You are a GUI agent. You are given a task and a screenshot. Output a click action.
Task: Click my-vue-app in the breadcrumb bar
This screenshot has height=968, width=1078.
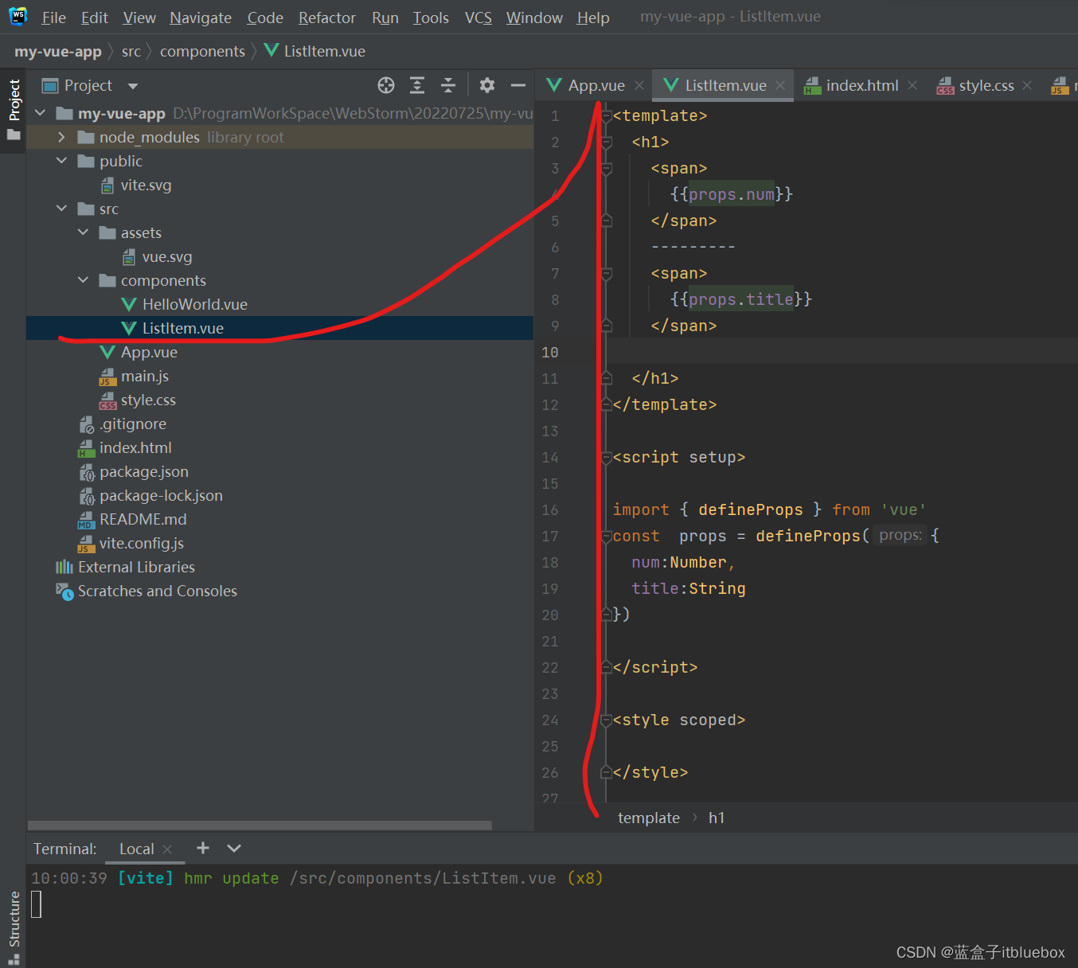coord(58,52)
